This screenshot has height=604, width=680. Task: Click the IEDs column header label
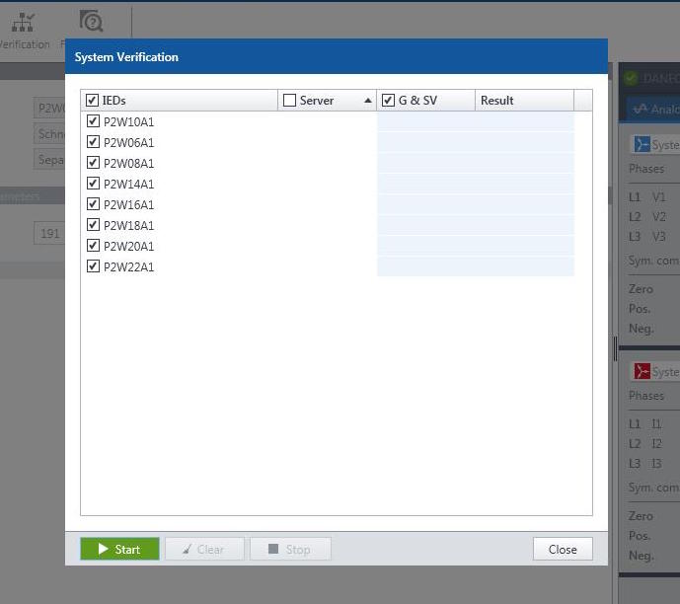click(114, 100)
